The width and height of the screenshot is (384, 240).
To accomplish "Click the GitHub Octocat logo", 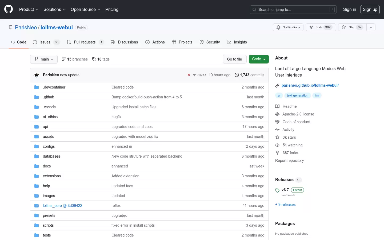I will [9, 9].
